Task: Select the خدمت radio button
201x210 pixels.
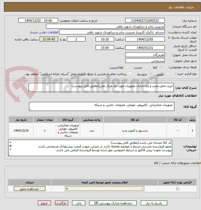Action: tap(147, 67)
